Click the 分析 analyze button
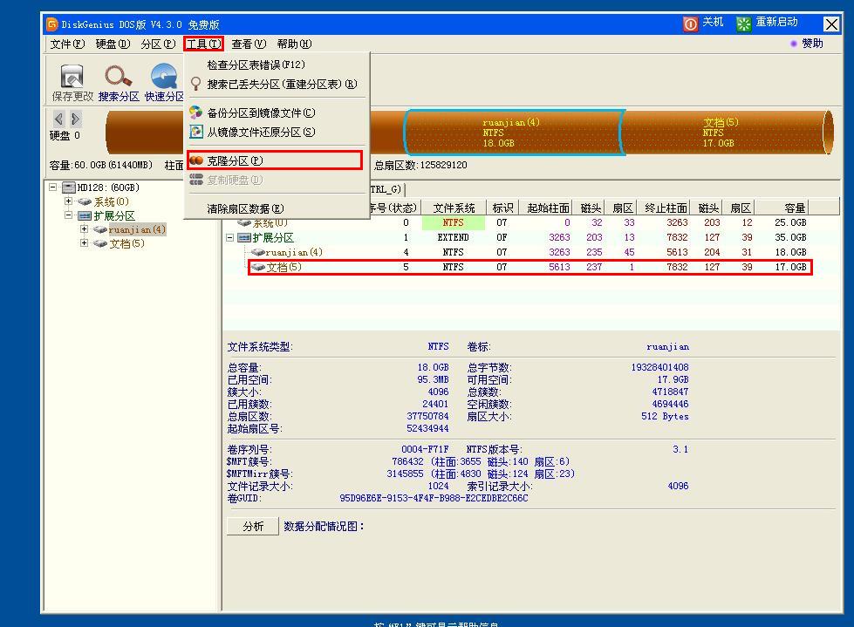 253,527
